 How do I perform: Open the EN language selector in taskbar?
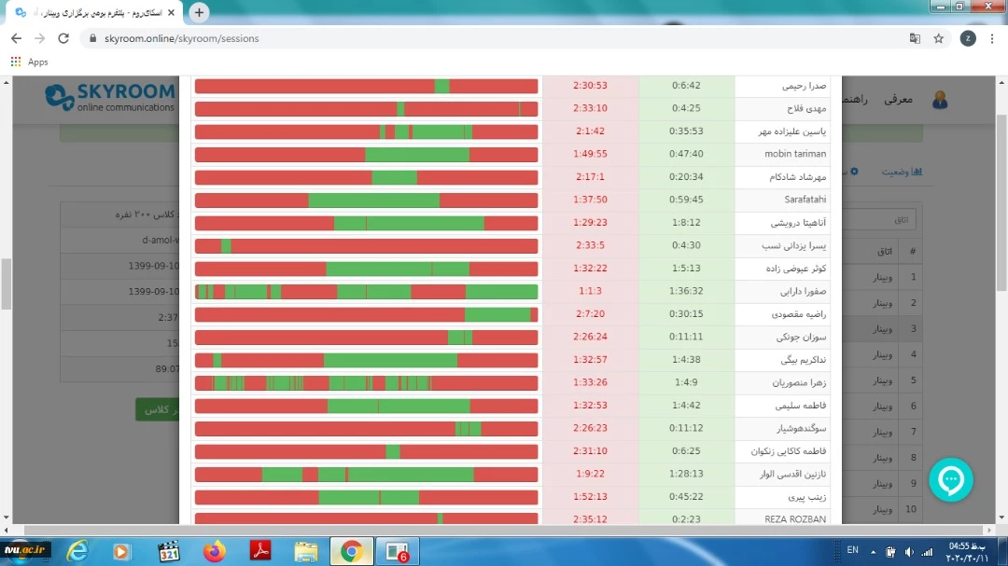(852, 551)
